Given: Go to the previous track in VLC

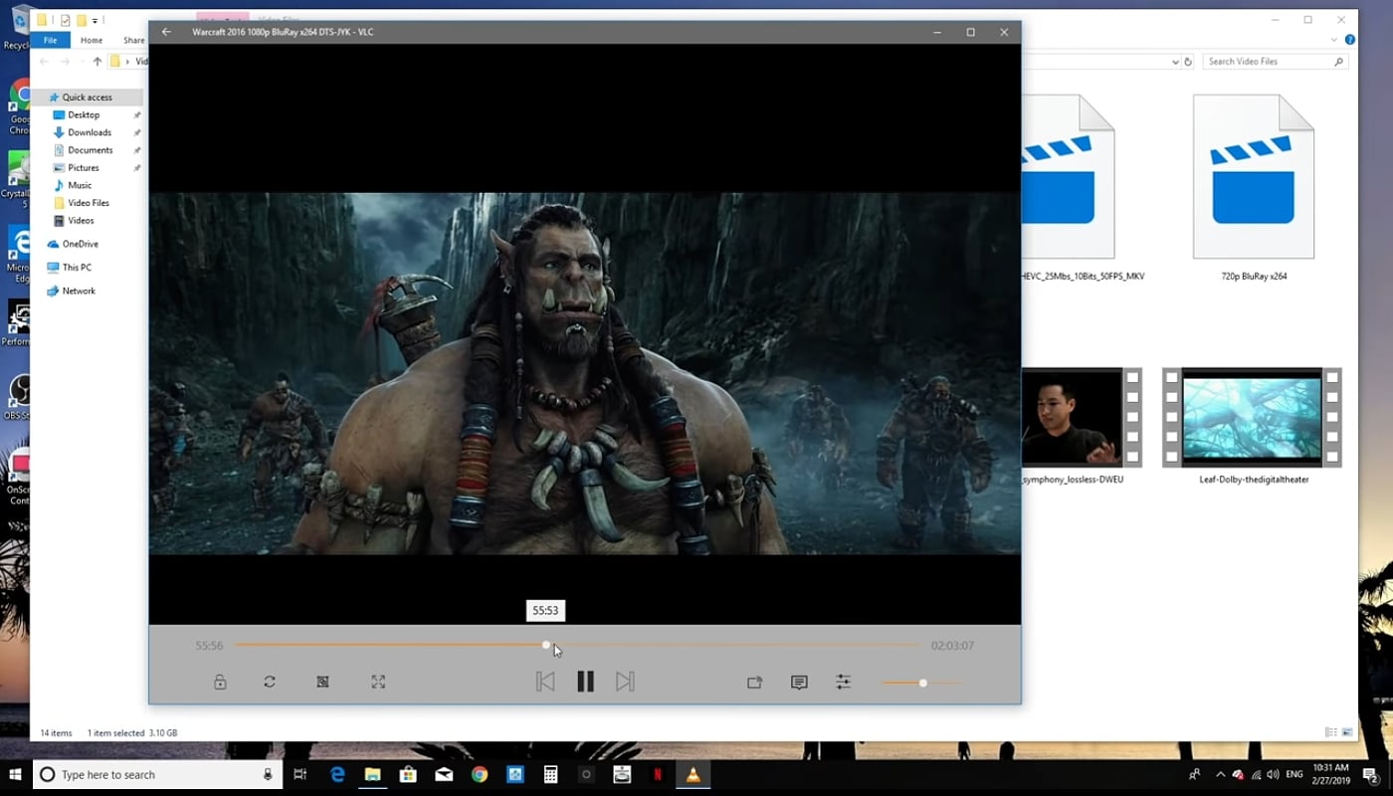Looking at the screenshot, I should point(545,682).
